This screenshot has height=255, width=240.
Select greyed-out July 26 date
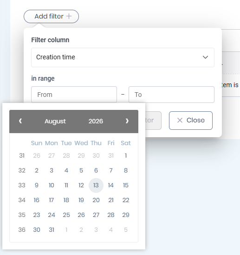coord(37,156)
